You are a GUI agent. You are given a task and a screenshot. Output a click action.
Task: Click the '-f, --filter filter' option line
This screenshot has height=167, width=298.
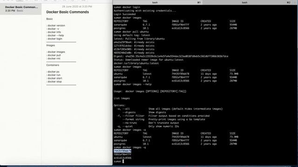(163, 116)
